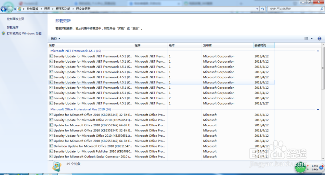Image resolution: width=325 pixels, height=175 pixels.
Task: Open the view options dropdown arrow
Action: coord(312,39)
